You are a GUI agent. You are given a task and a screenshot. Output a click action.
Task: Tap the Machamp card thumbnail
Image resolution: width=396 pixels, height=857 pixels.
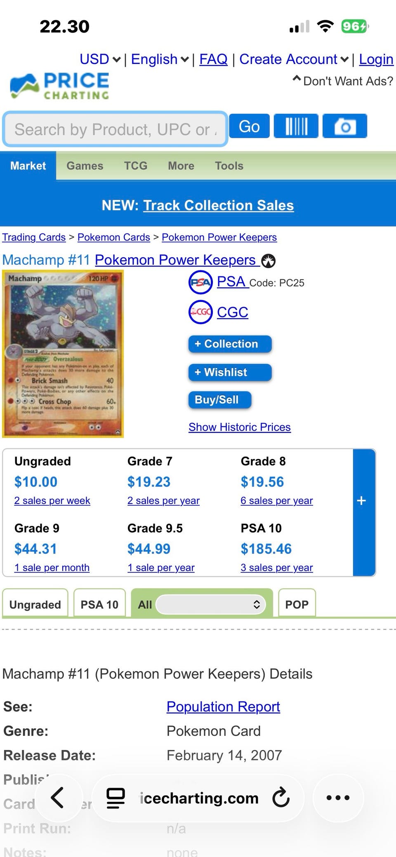(x=63, y=353)
